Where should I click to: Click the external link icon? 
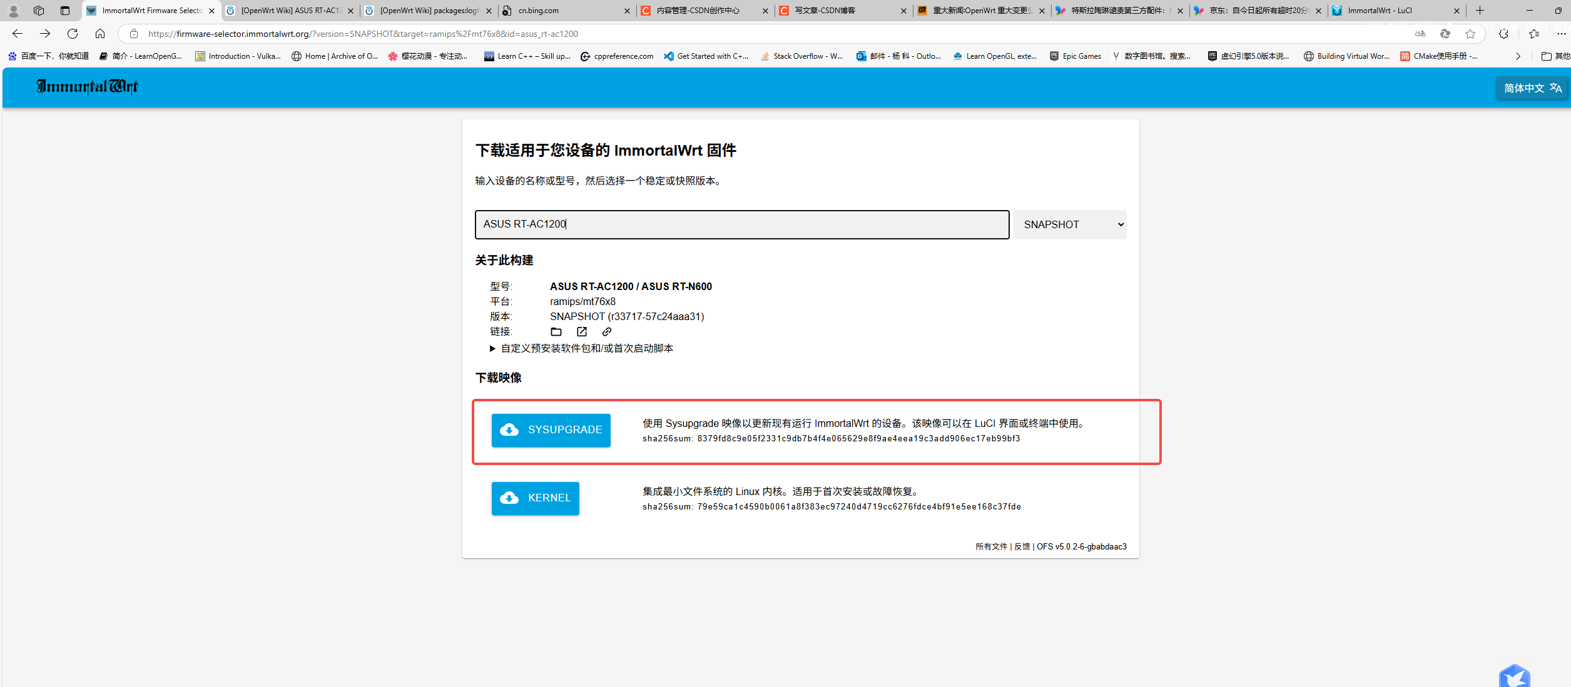581,332
